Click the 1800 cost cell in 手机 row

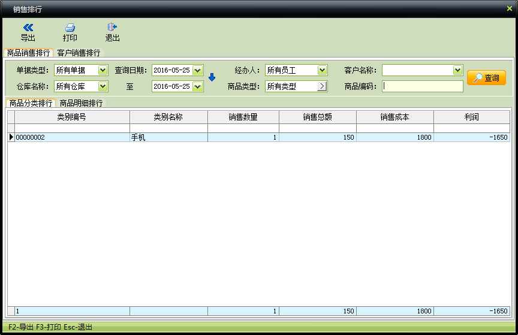(x=395, y=137)
